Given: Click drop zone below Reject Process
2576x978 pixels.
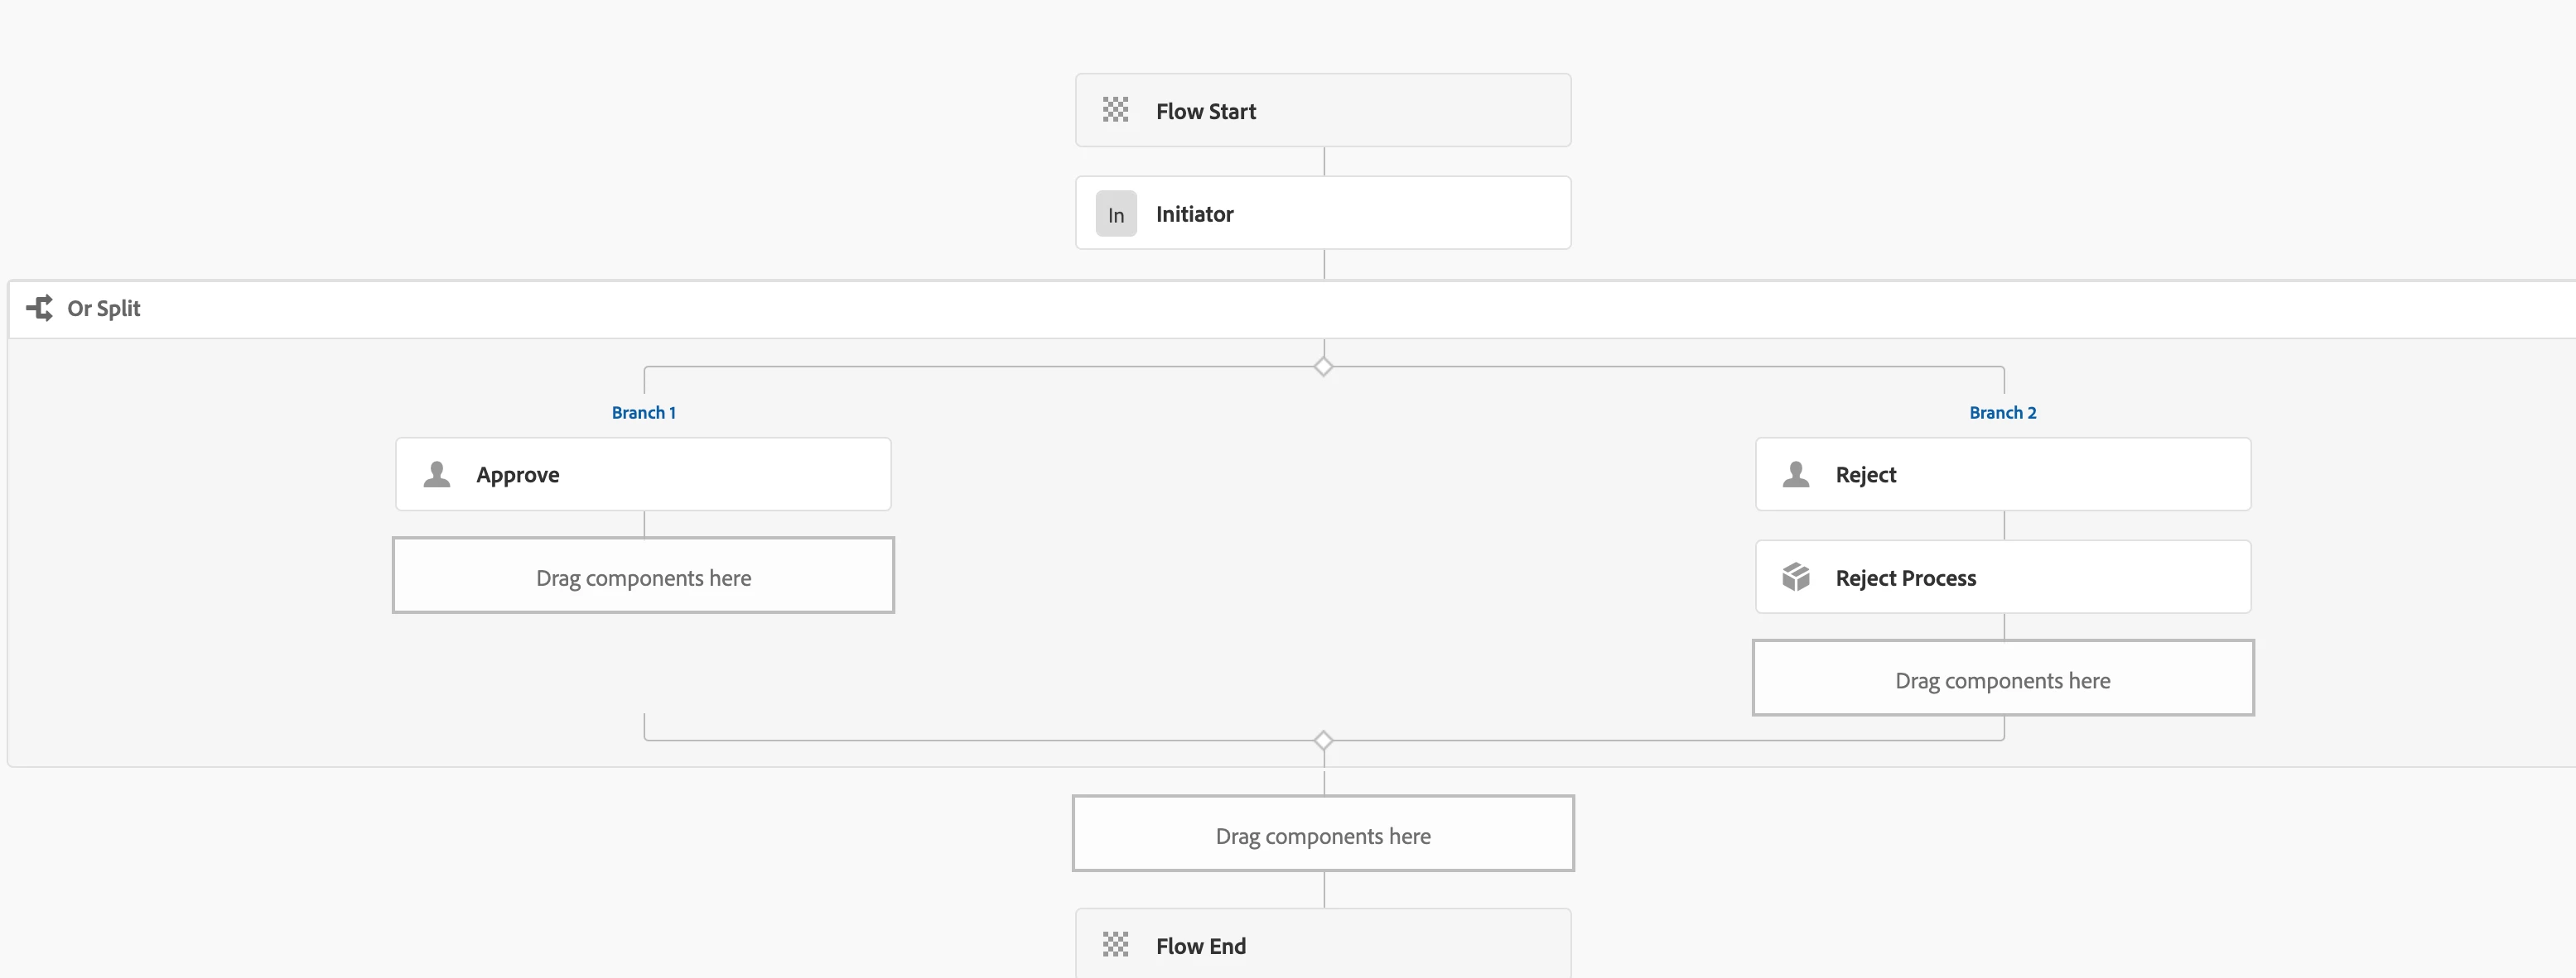Looking at the screenshot, I should point(2002,678).
